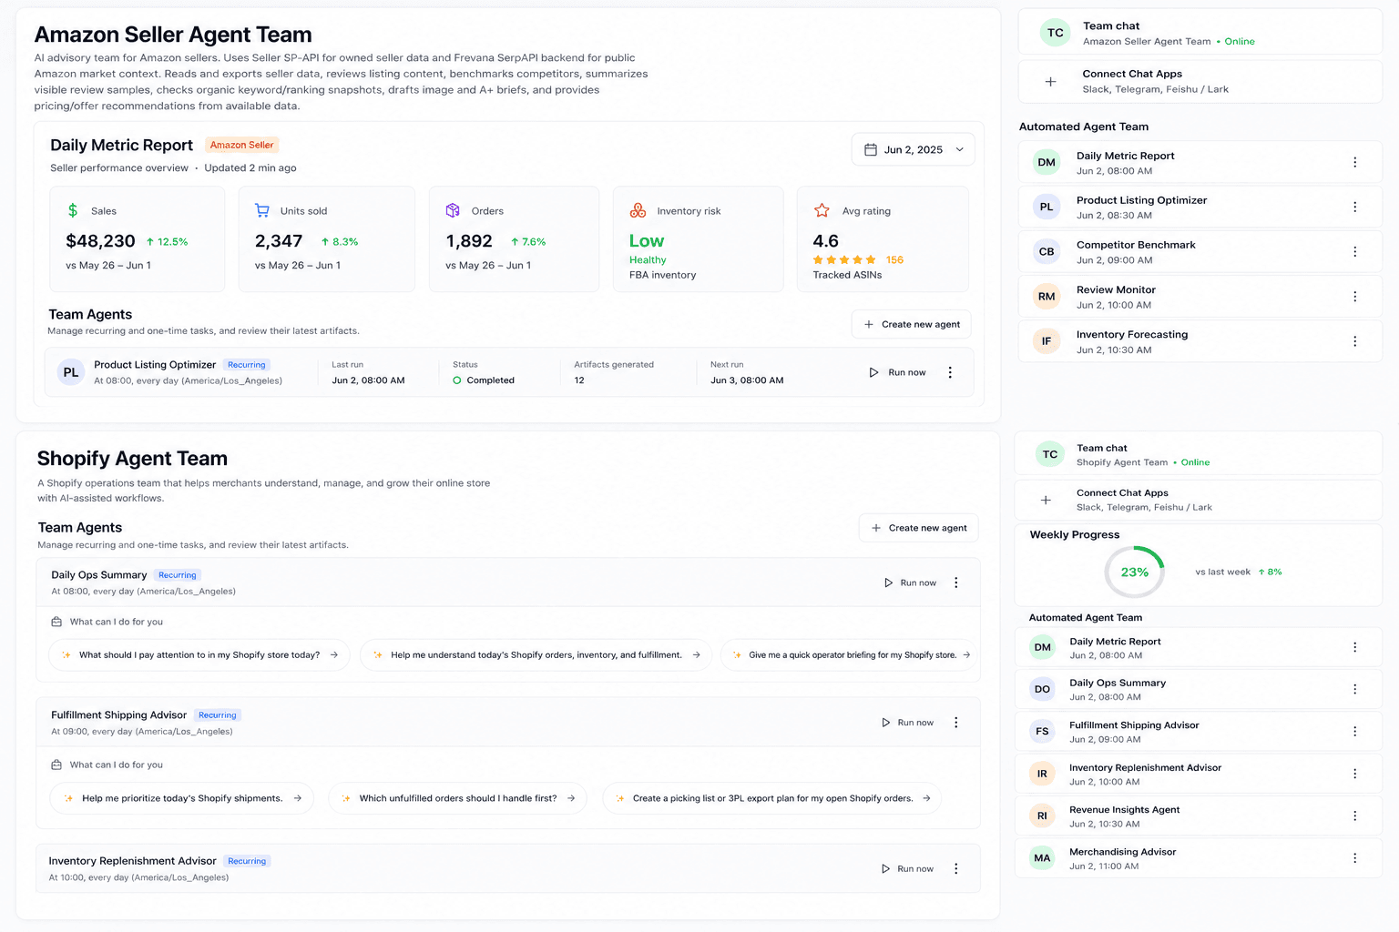
Task: Open Fulfillment Shipping Advisor in sidebar
Action: [x=1198, y=732]
